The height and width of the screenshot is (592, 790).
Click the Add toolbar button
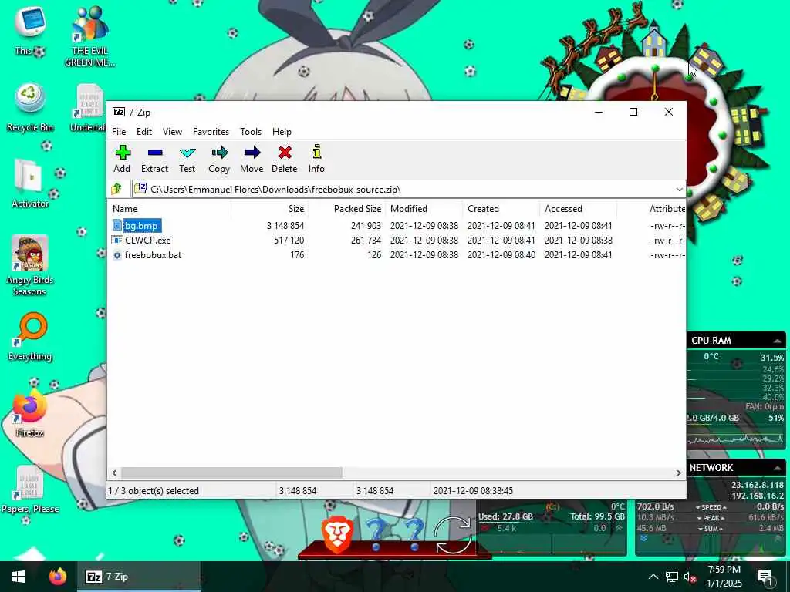[123, 159]
